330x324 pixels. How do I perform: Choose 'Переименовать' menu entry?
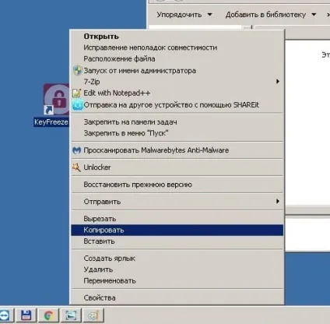(110, 281)
